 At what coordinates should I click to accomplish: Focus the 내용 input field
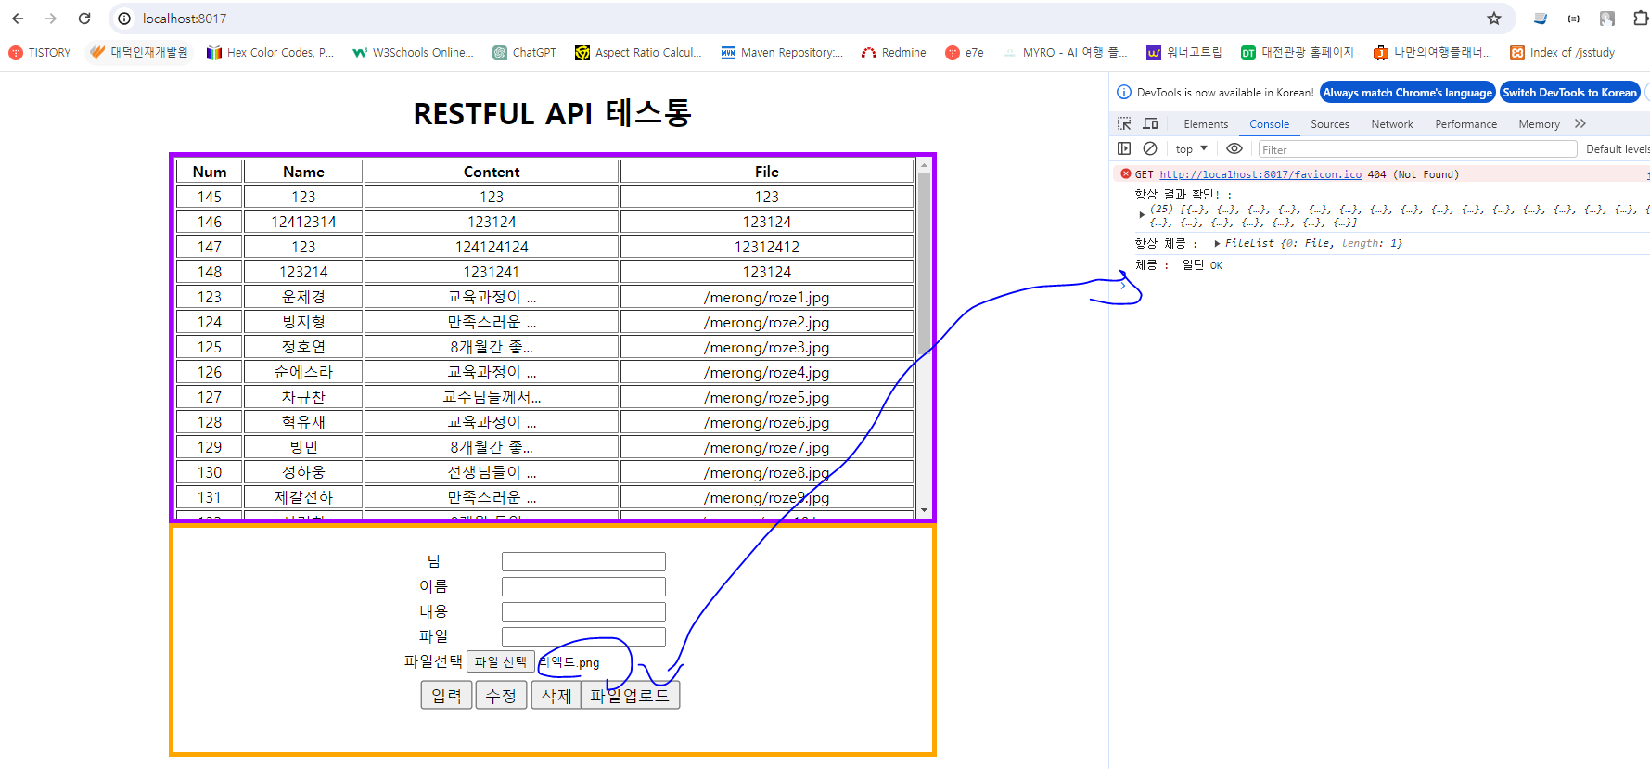[x=583, y=611]
